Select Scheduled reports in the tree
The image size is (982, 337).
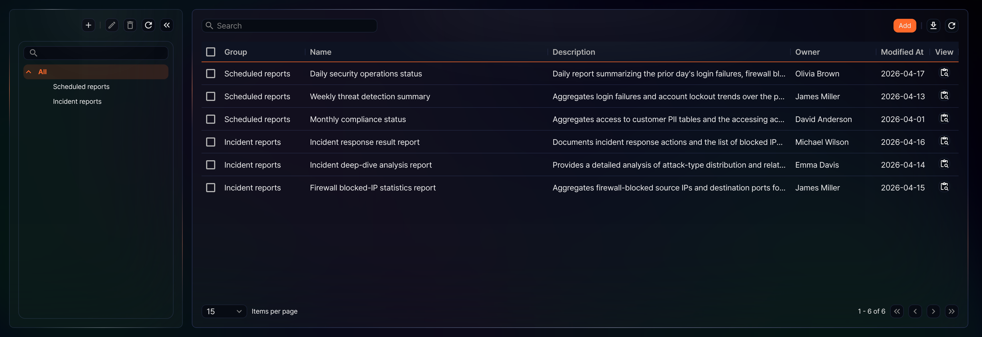pyautogui.click(x=81, y=86)
